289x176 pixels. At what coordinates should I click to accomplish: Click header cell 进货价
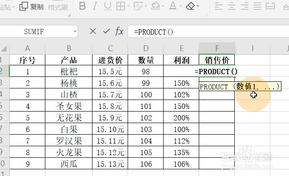click(110, 60)
